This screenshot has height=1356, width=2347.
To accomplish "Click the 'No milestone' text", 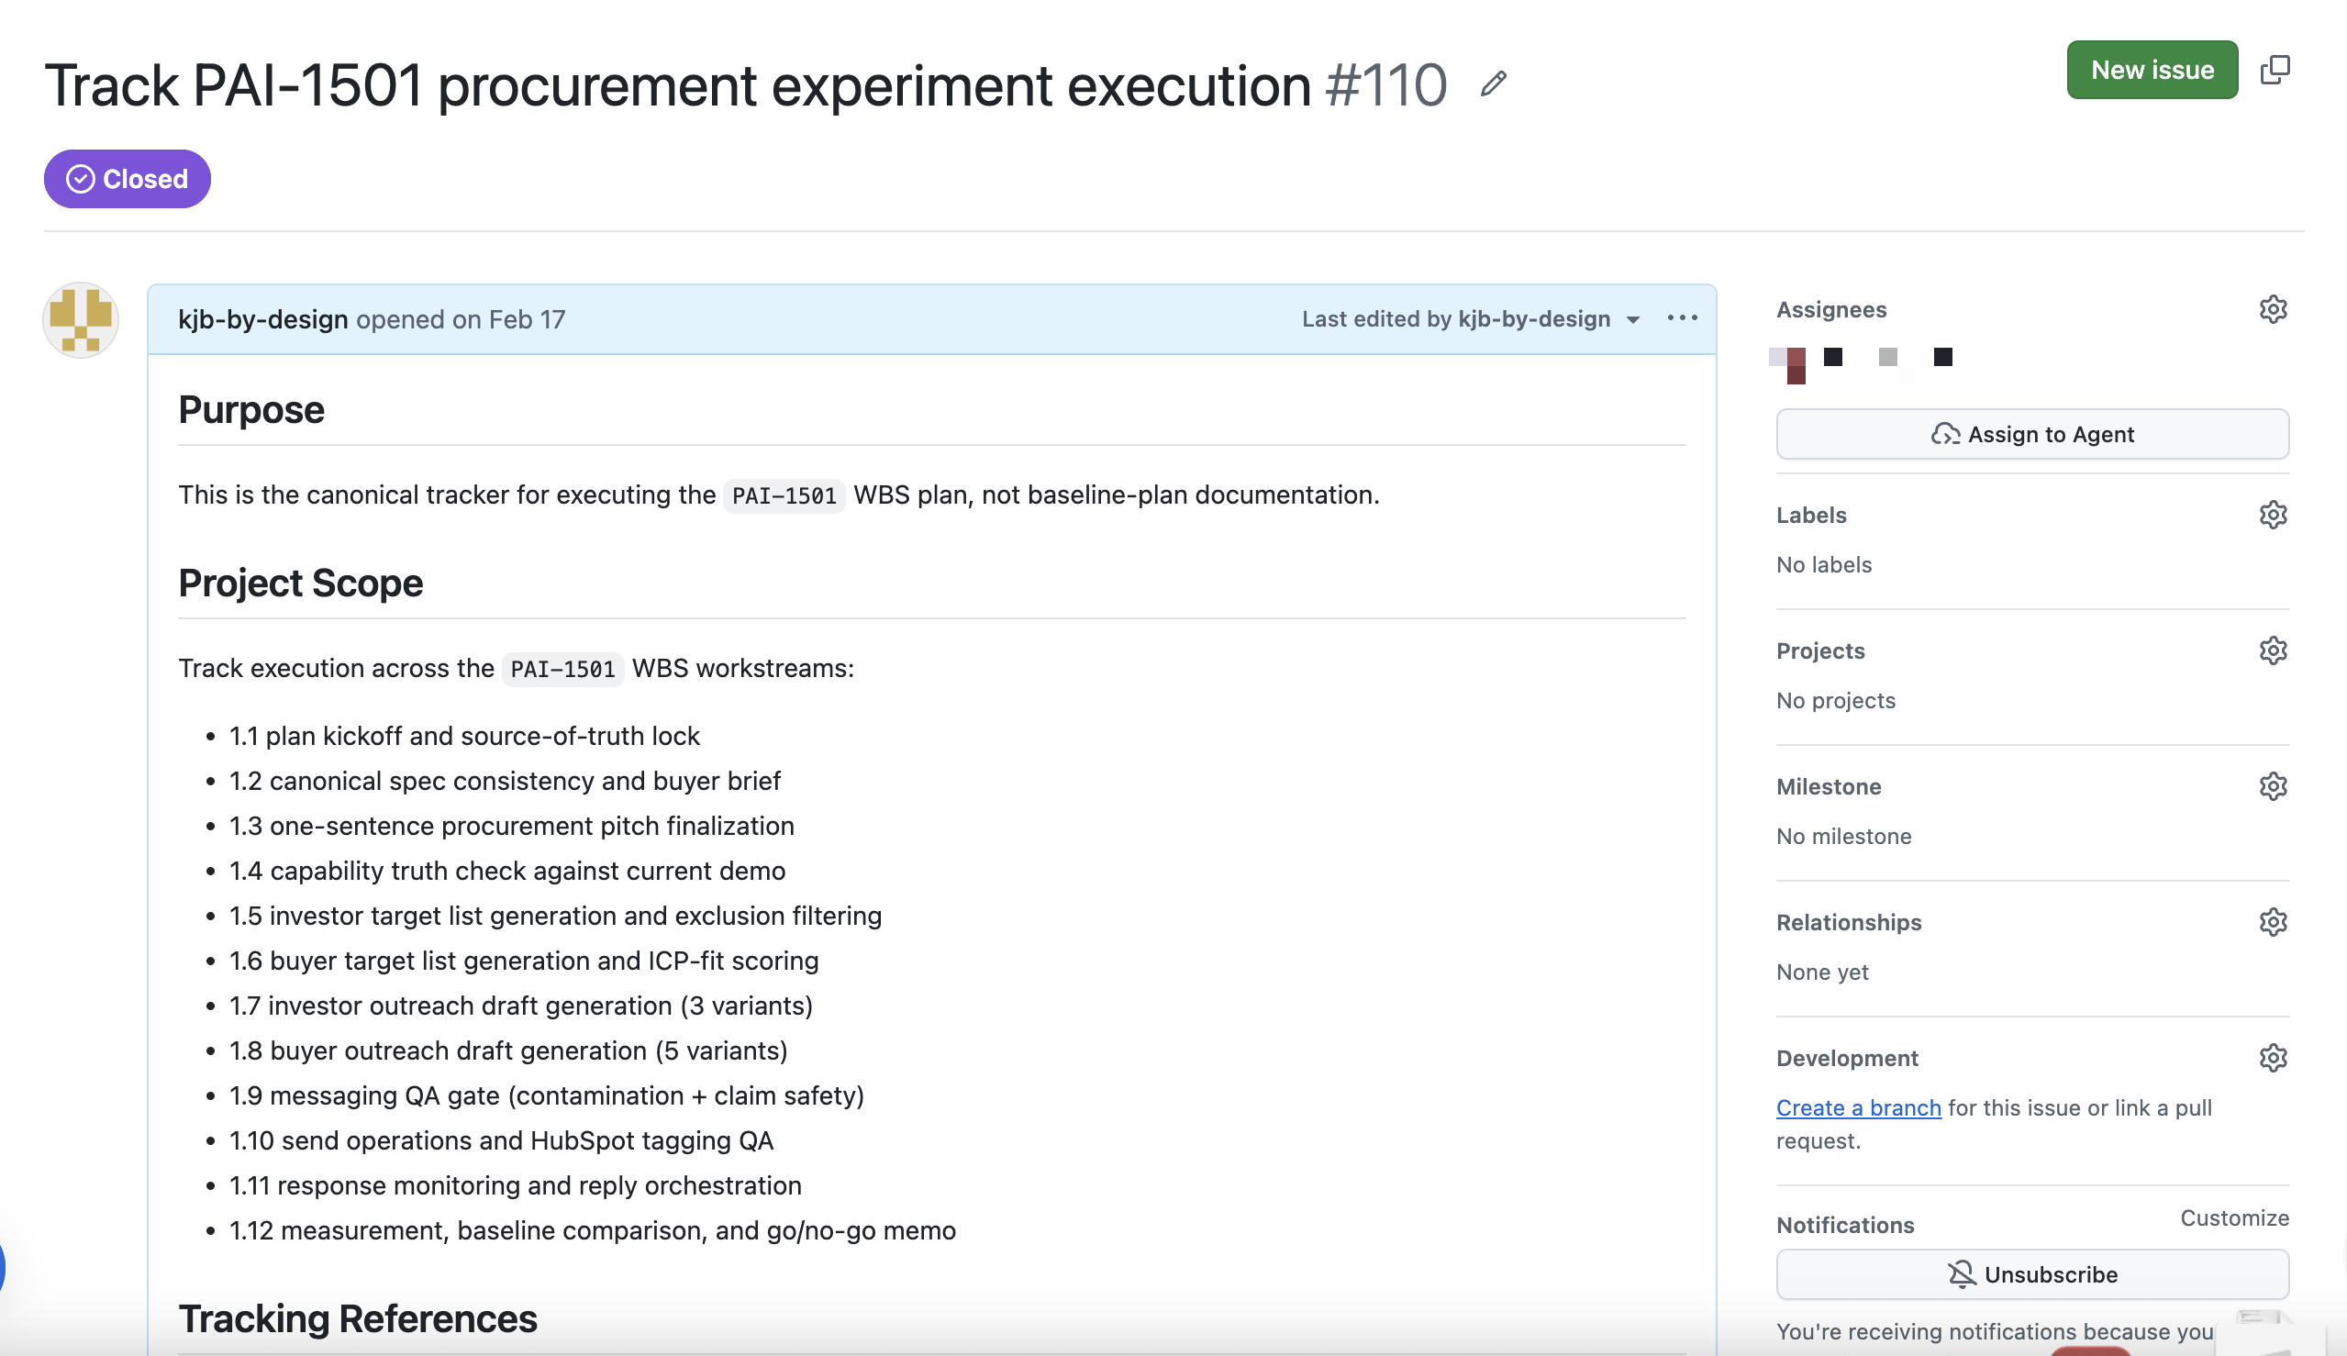I will (1843, 837).
